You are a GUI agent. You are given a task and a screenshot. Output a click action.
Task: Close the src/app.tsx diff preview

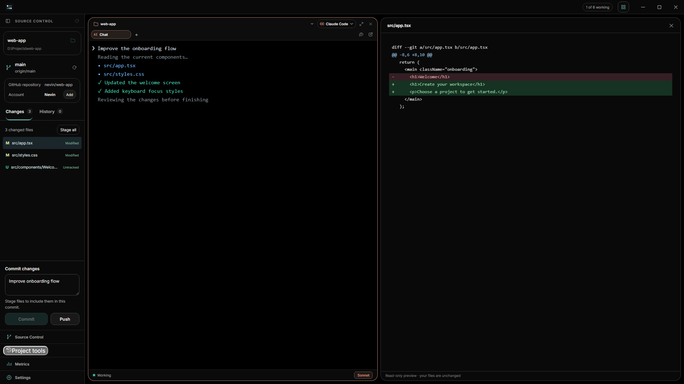[671, 26]
